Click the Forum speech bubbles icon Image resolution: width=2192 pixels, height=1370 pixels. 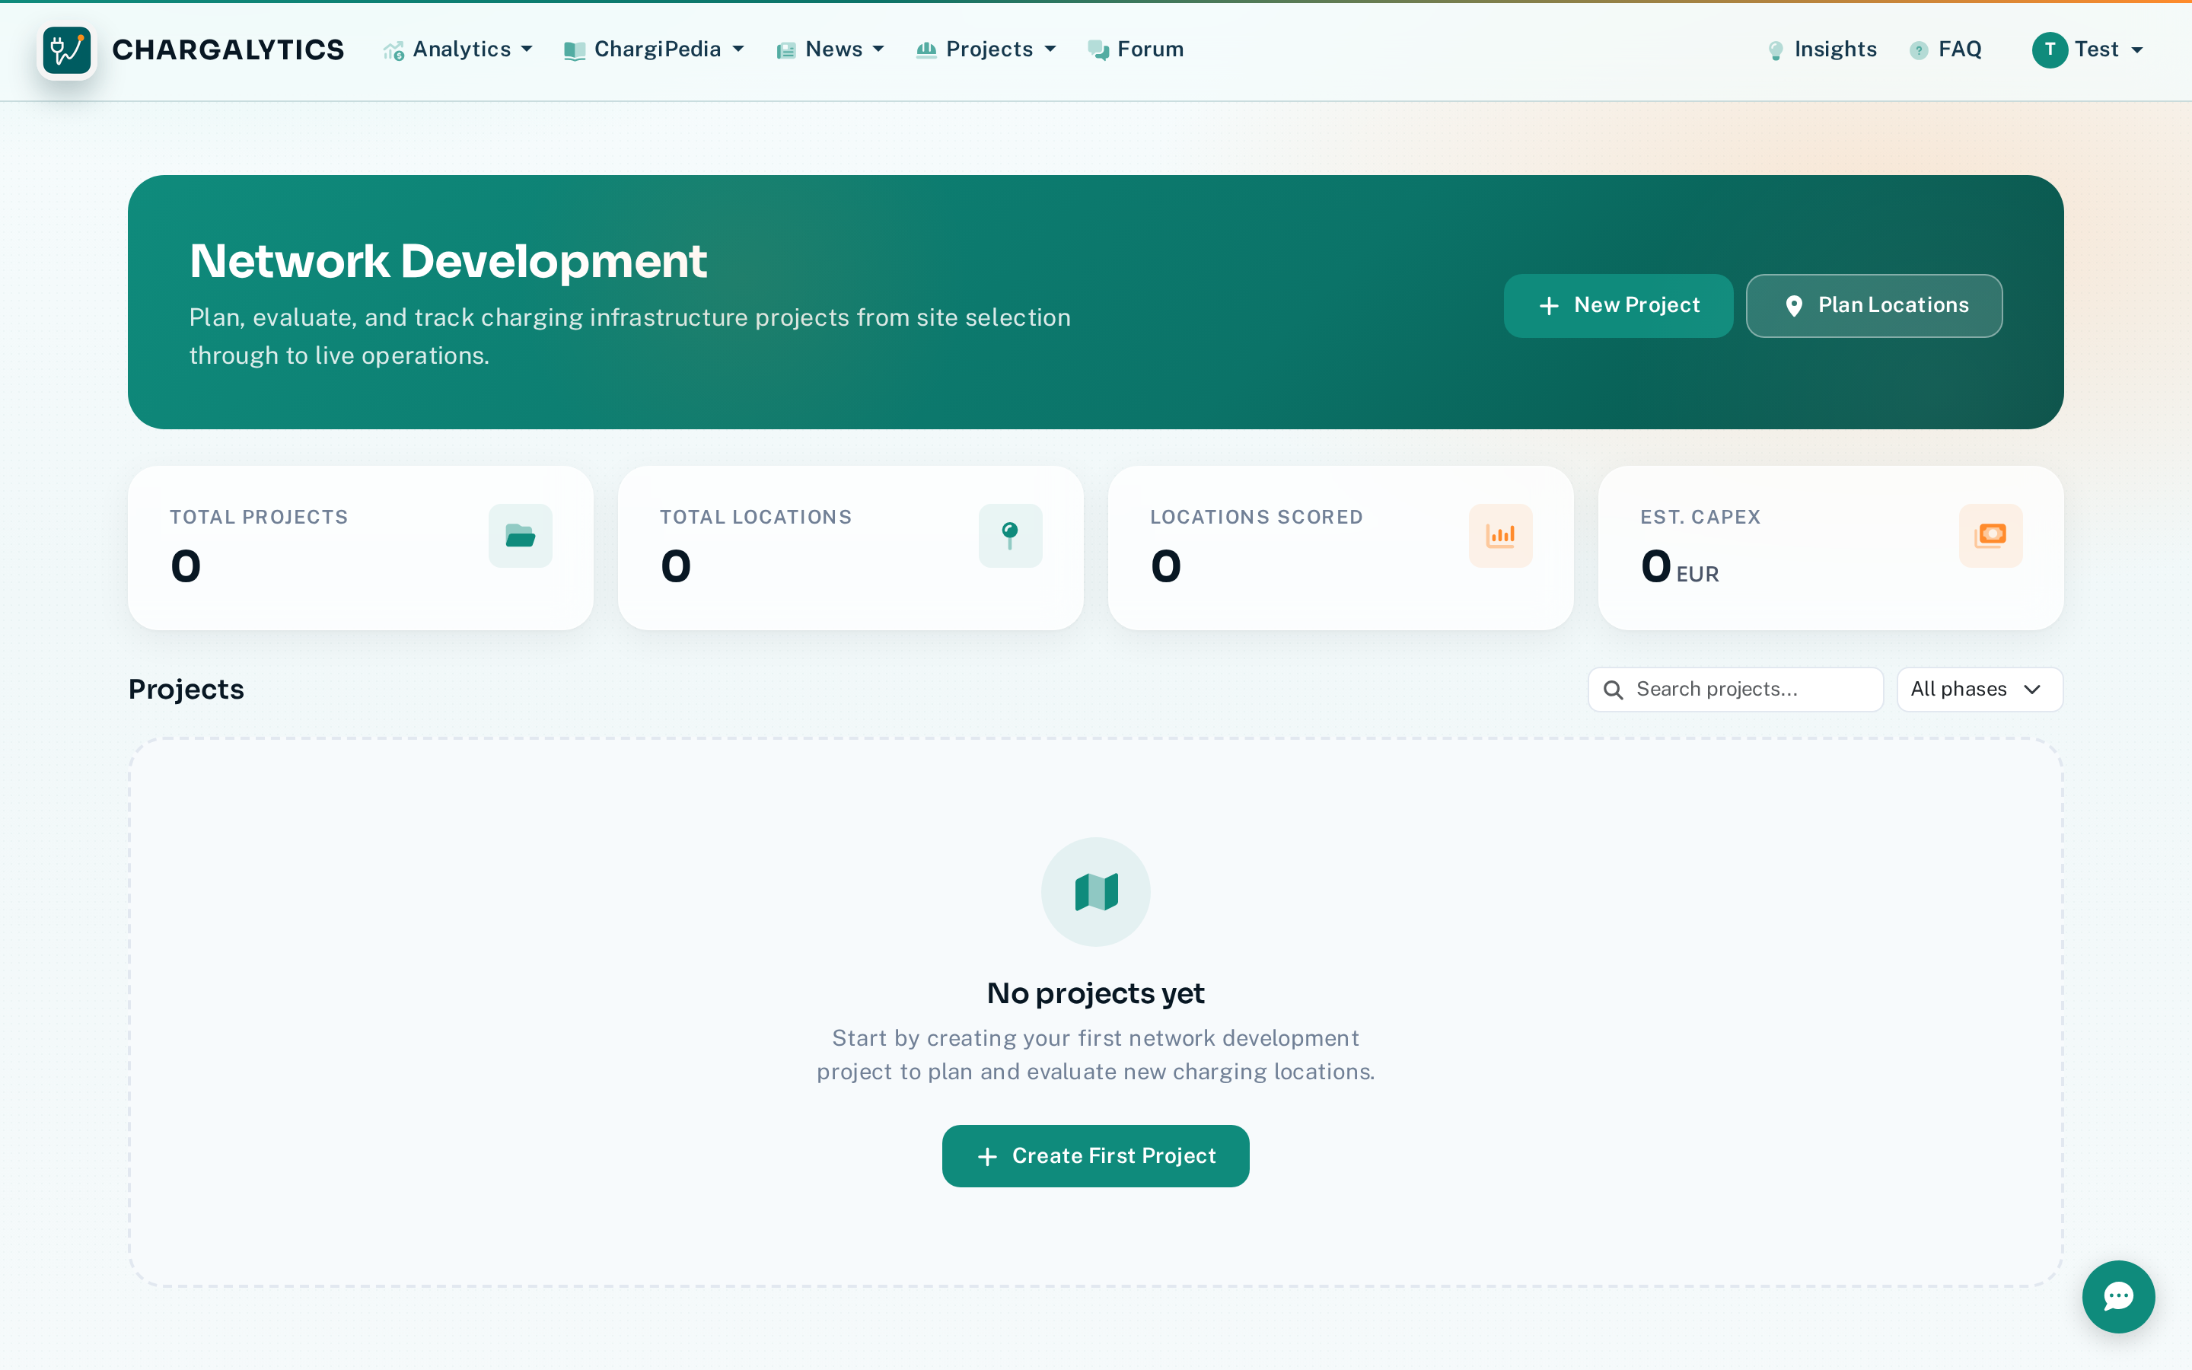pyautogui.click(x=1099, y=51)
